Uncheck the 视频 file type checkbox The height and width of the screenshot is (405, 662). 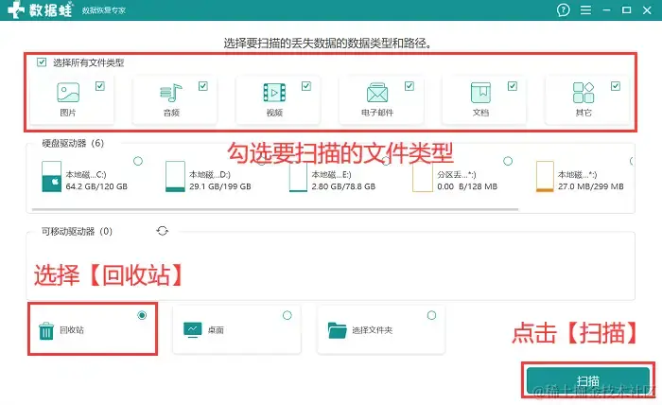click(x=306, y=86)
